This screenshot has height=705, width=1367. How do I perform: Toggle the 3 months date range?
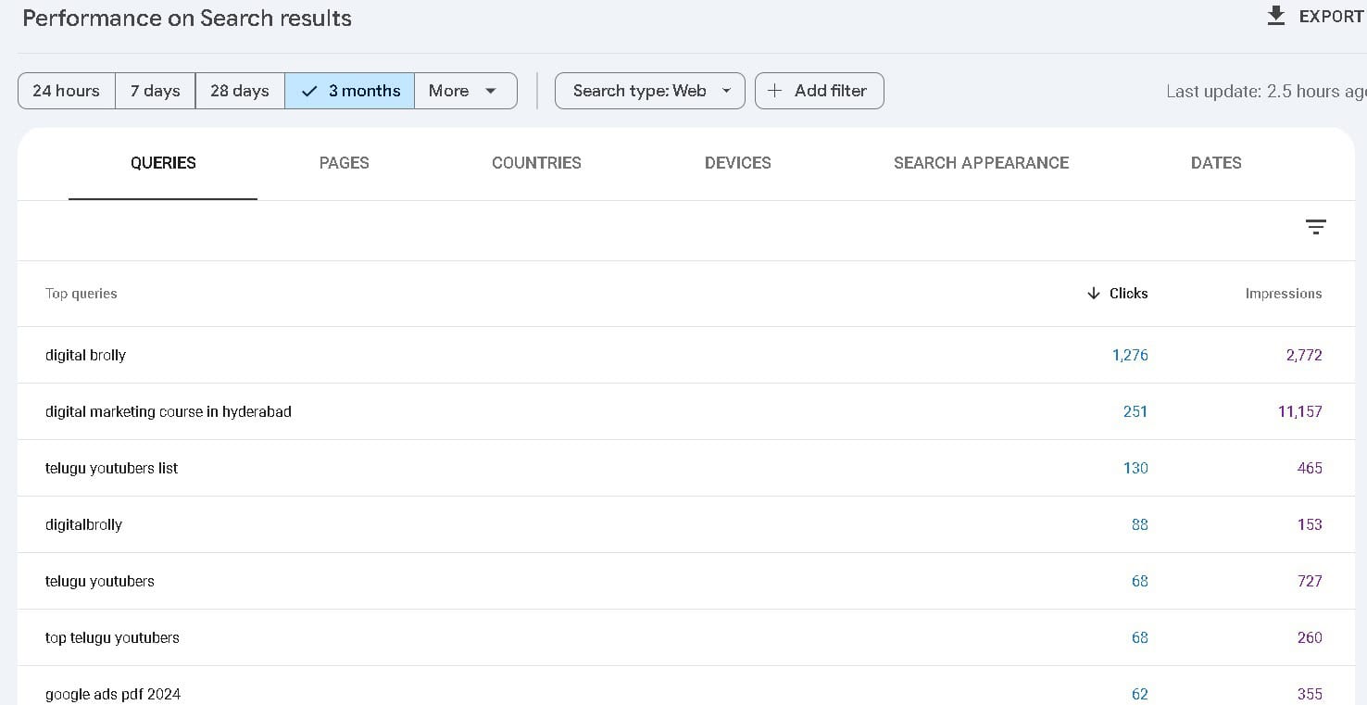click(350, 91)
